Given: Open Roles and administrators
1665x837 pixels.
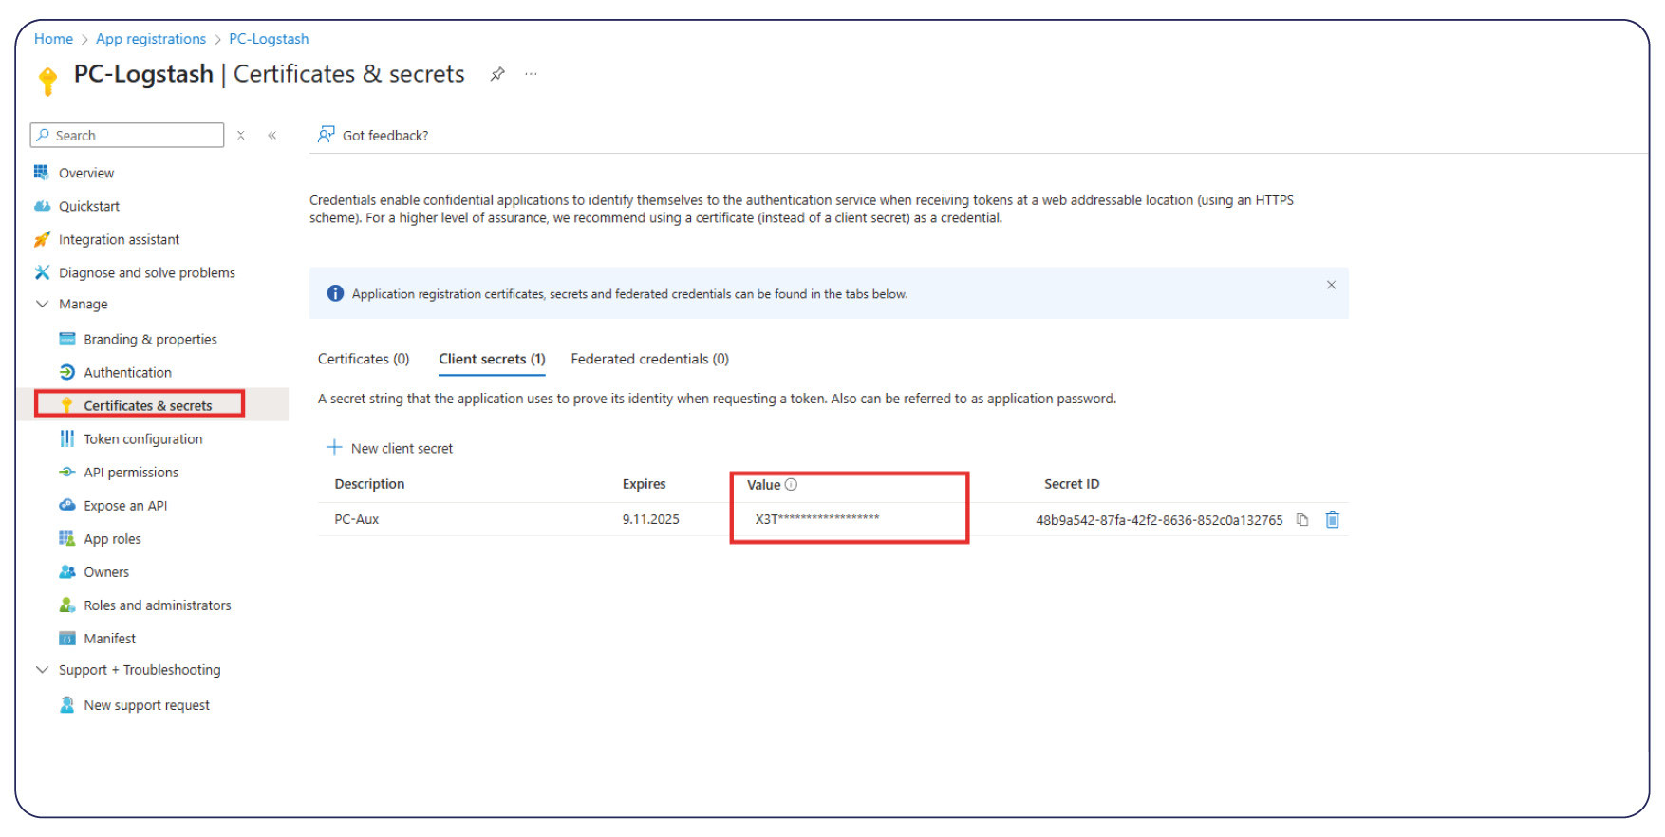Looking at the screenshot, I should click(158, 604).
